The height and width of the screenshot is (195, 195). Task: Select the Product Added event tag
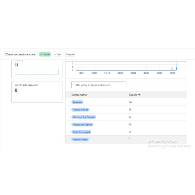tap(80, 139)
